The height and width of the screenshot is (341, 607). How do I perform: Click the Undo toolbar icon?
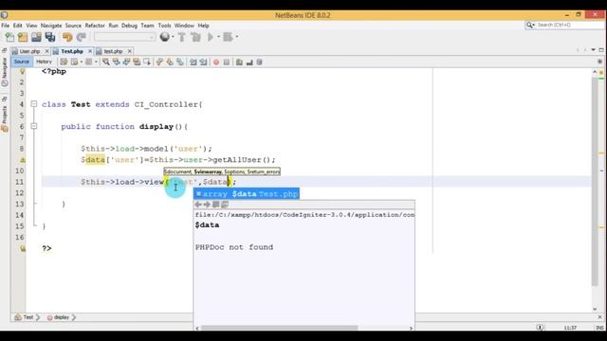pyautogui.click(x=67, y=37)
